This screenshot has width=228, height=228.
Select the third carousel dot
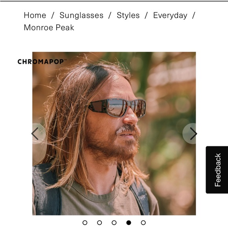114,222
